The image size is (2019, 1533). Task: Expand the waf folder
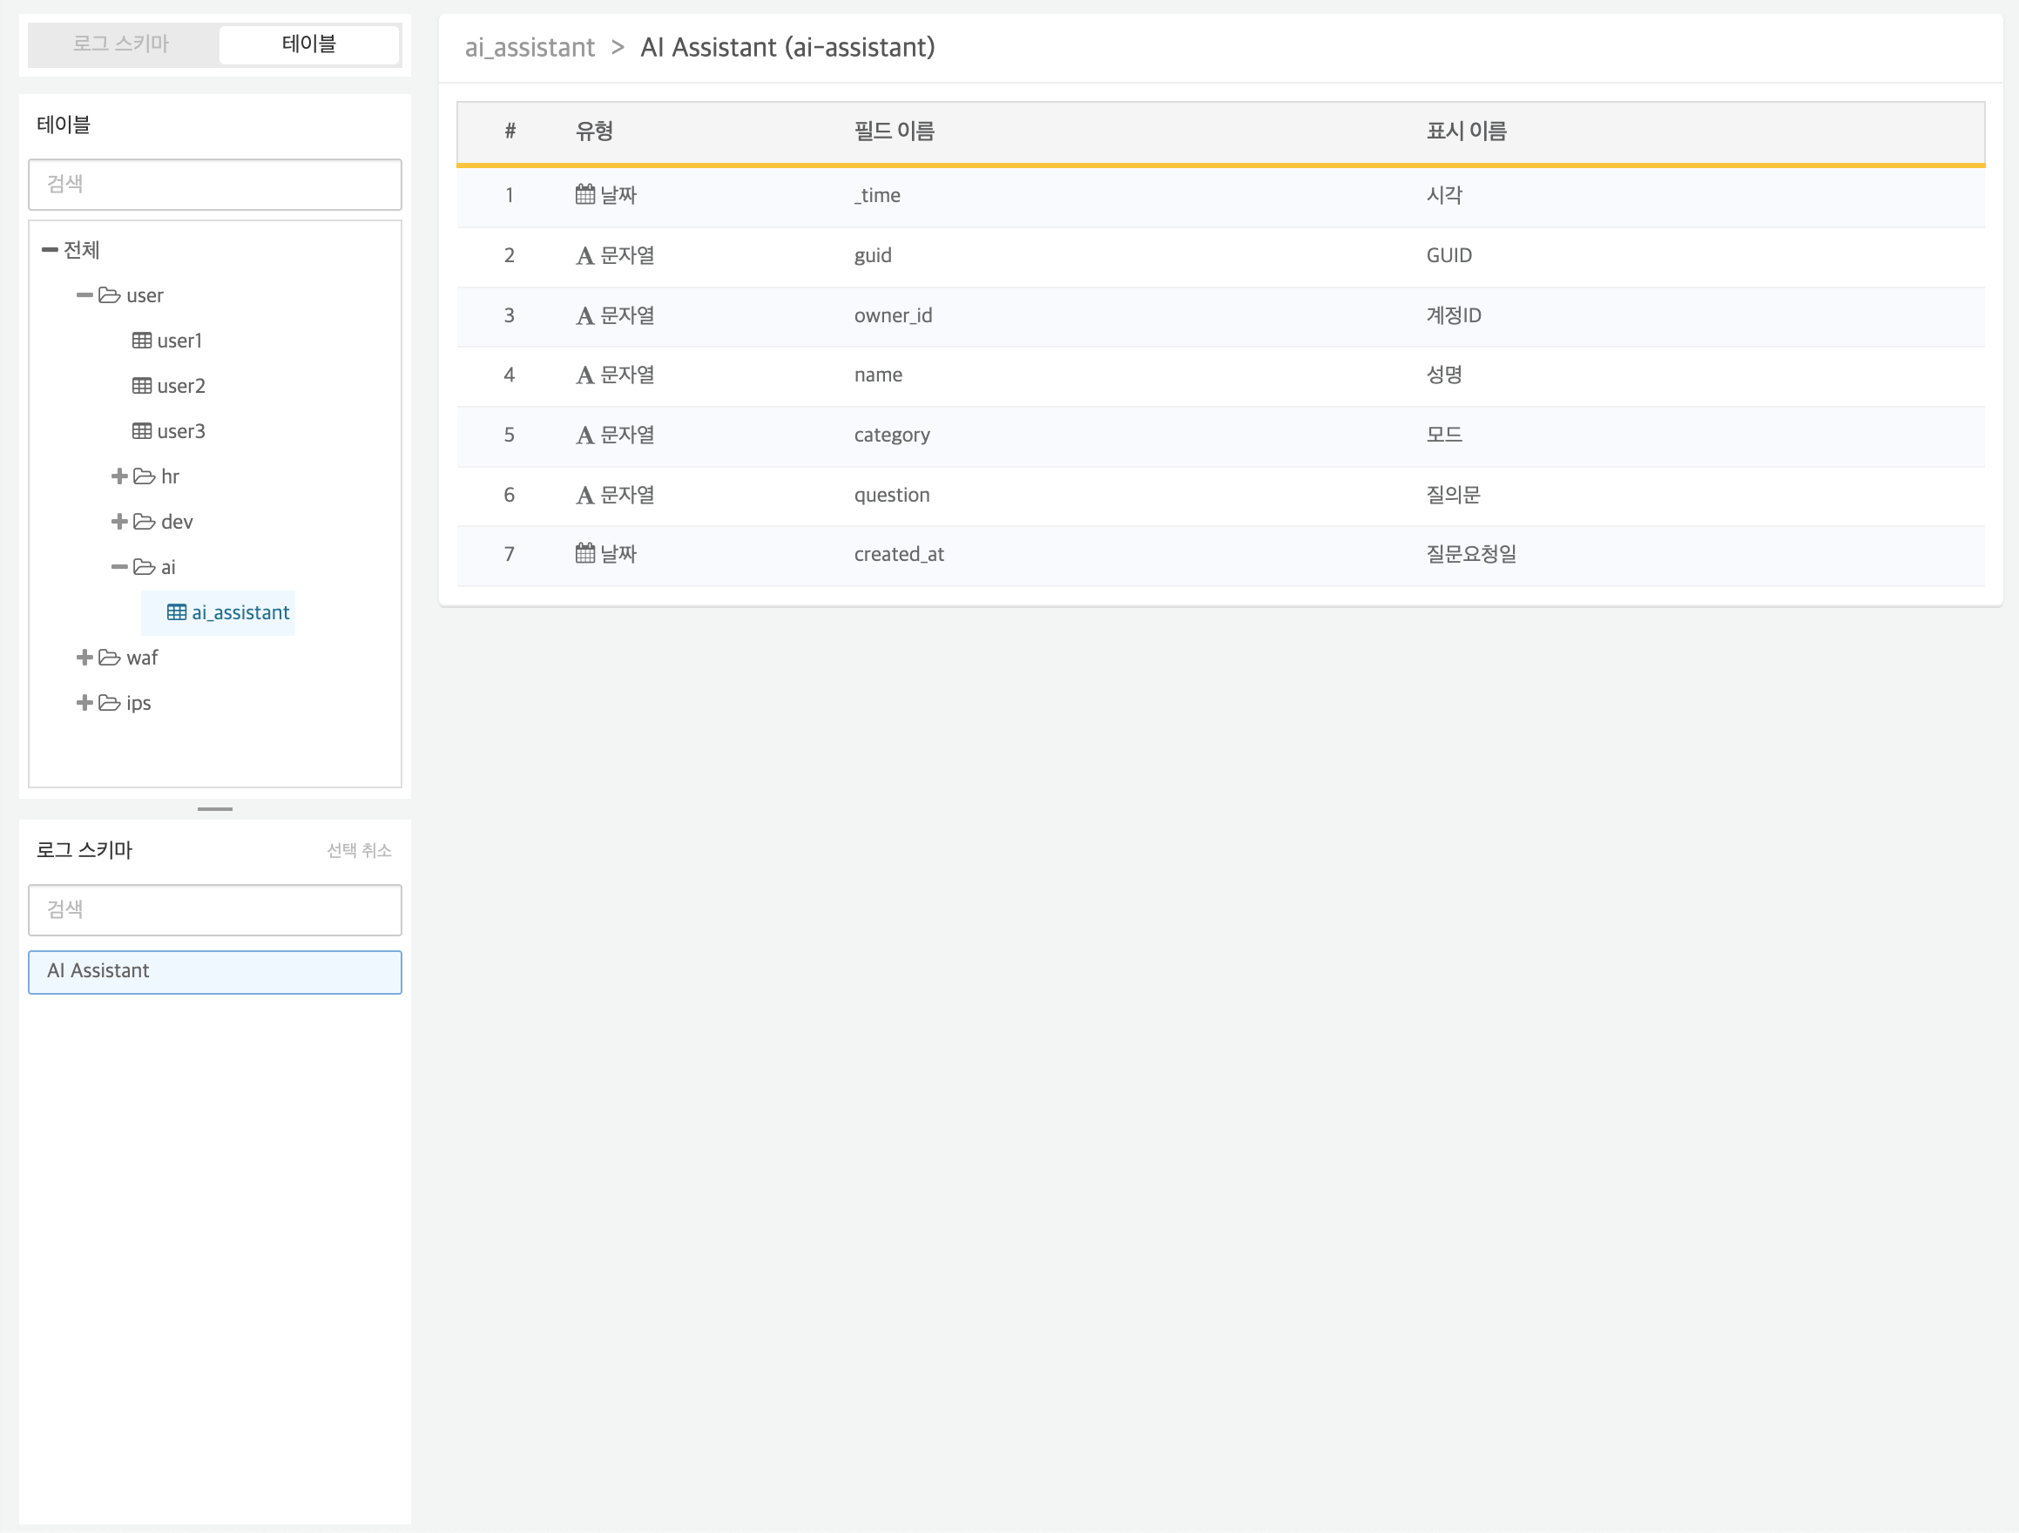tap(84, 658)
